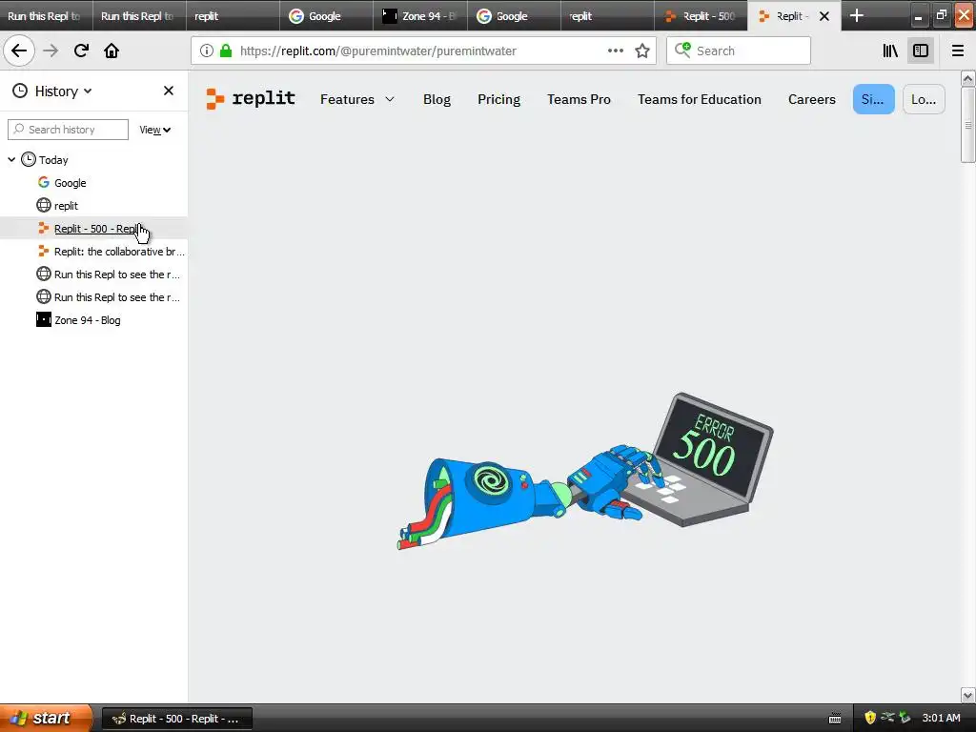Open Teams Pro page

pyautogui.click(x=579, y=99)
